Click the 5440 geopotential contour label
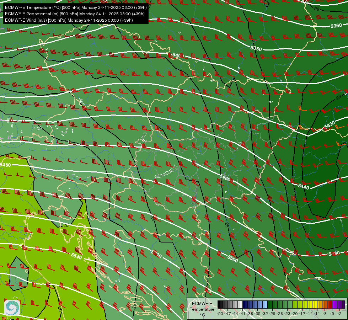Viewport: 348px width, 320px height. click(x=304, y=187)
